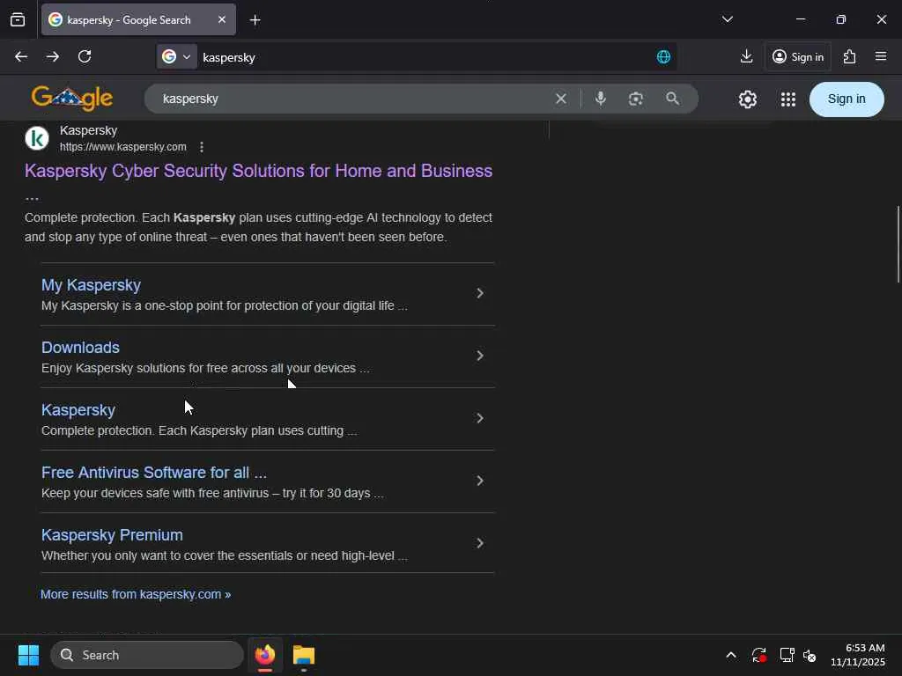
Task: Click the translate page globe icon
Action: point(663,56)
